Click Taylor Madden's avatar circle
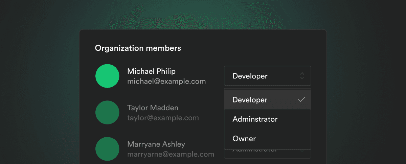Screen dimensions: 406x164 click(x=107, y=113)
